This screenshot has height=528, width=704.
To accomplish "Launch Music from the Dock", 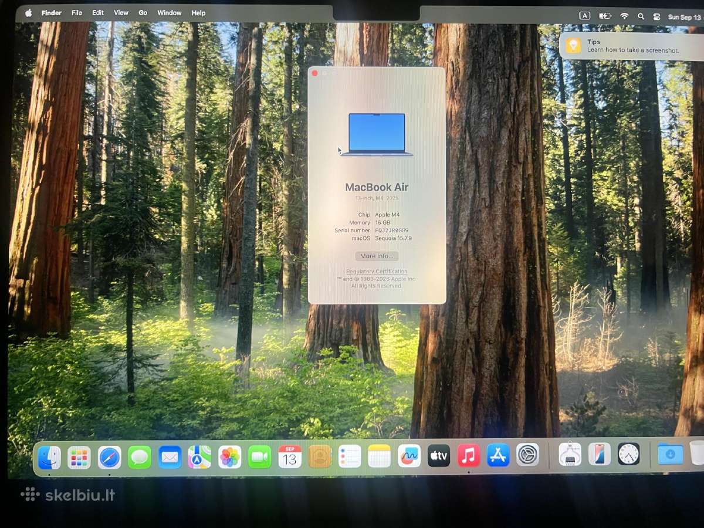I will point(469,455).
